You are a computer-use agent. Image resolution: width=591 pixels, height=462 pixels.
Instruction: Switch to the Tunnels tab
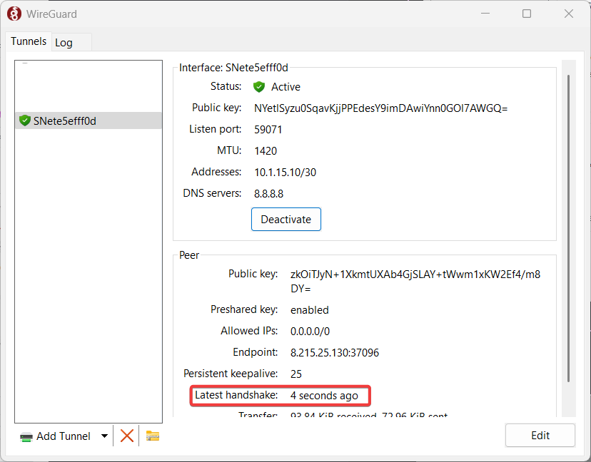(29, 41)
